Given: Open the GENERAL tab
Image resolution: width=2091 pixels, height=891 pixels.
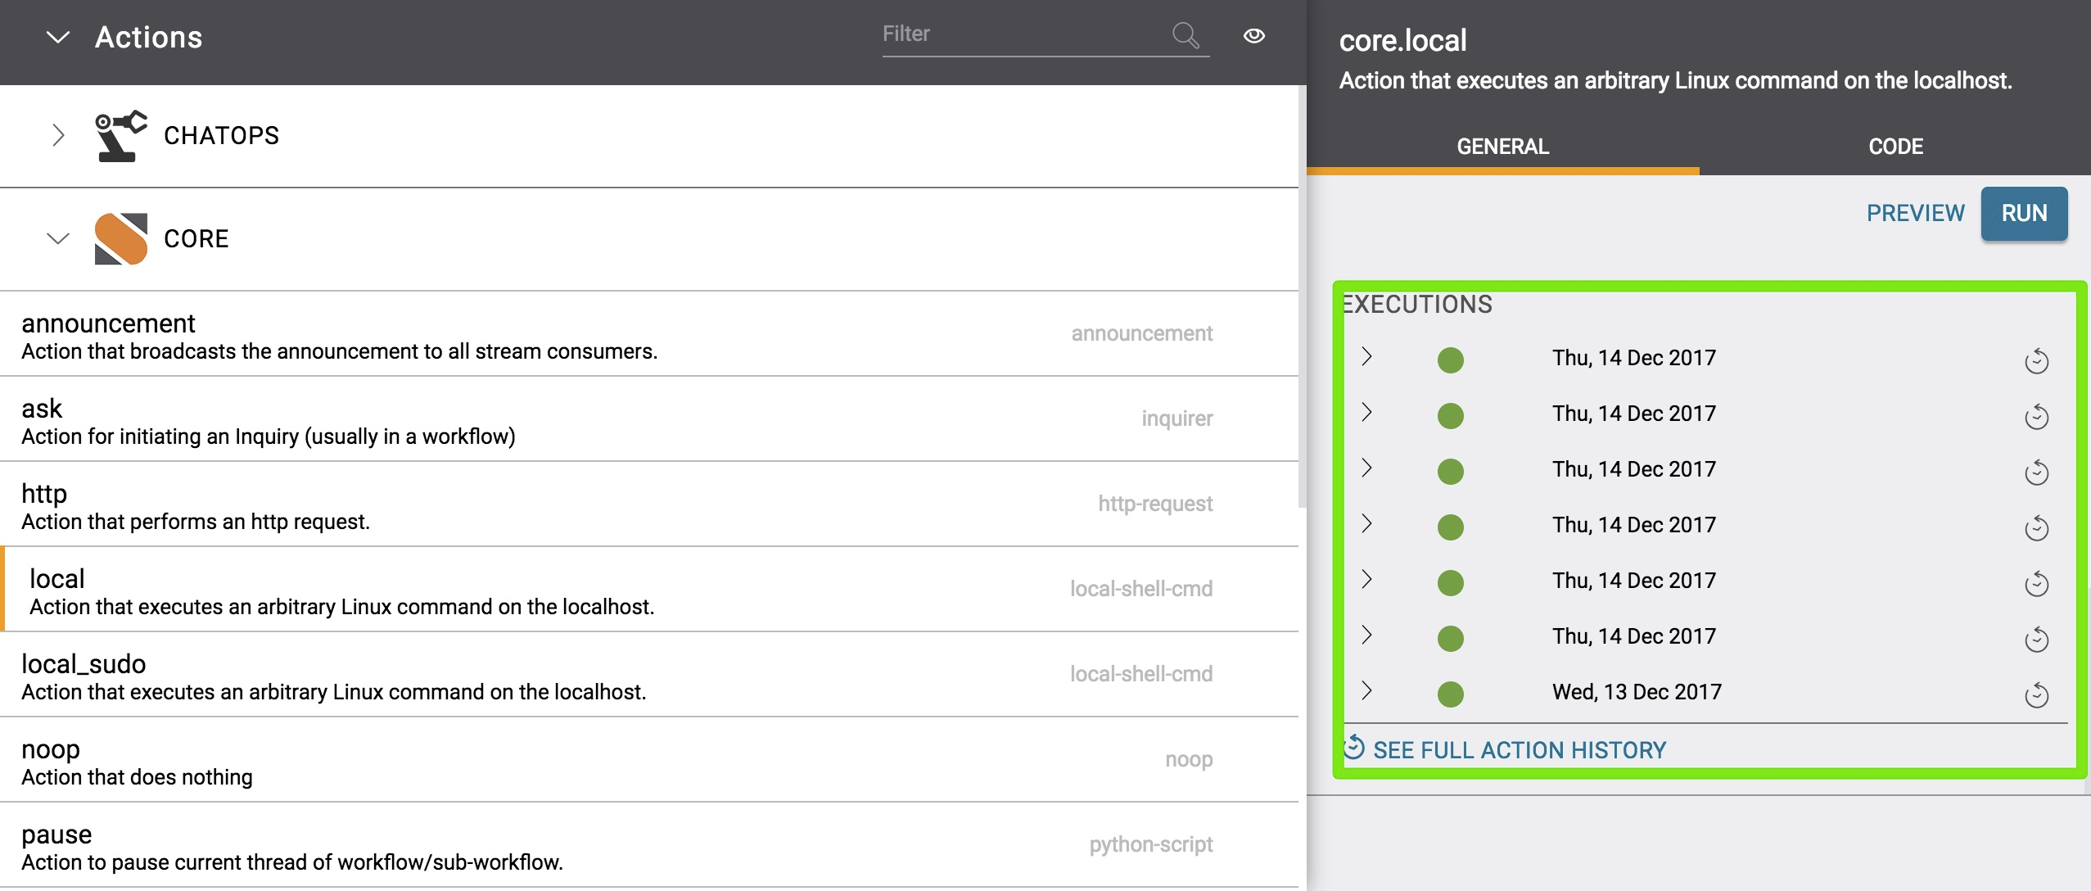Looking at the screenshot, I should point(1502,146).
